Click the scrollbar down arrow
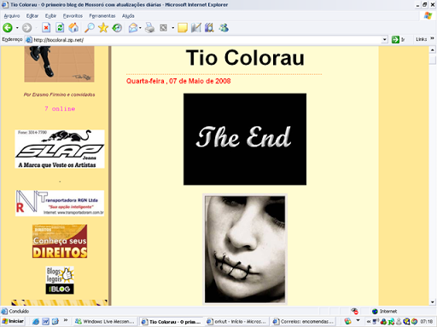437x327 pixels. 433,302
